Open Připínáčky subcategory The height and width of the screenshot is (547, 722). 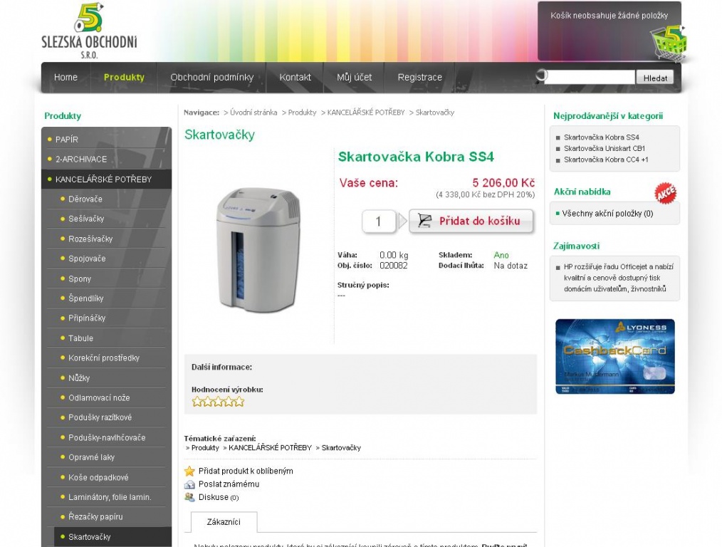[x=87, y=318]
